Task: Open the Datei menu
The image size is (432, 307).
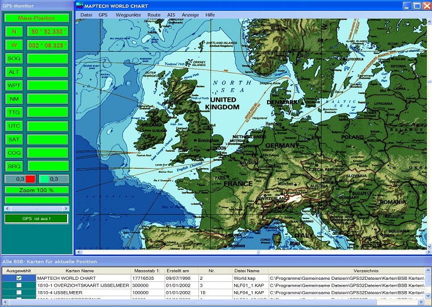Action: (x=86, y=15)
